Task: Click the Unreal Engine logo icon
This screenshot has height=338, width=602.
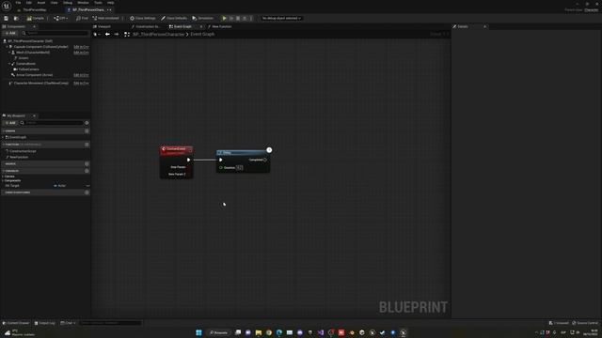Action: (x=7, y=7)
